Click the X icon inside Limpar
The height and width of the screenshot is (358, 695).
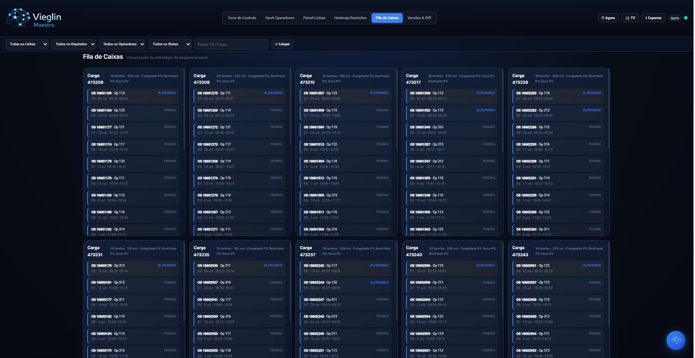pos(277,44)
